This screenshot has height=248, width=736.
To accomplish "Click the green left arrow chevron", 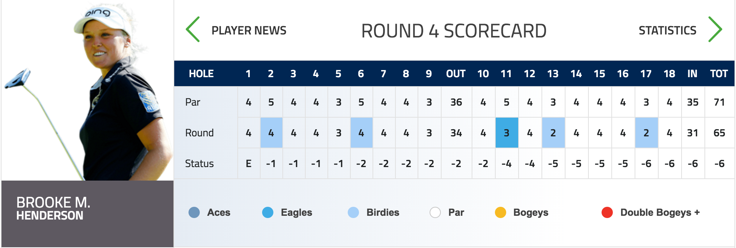I will (x=193, y=30).
